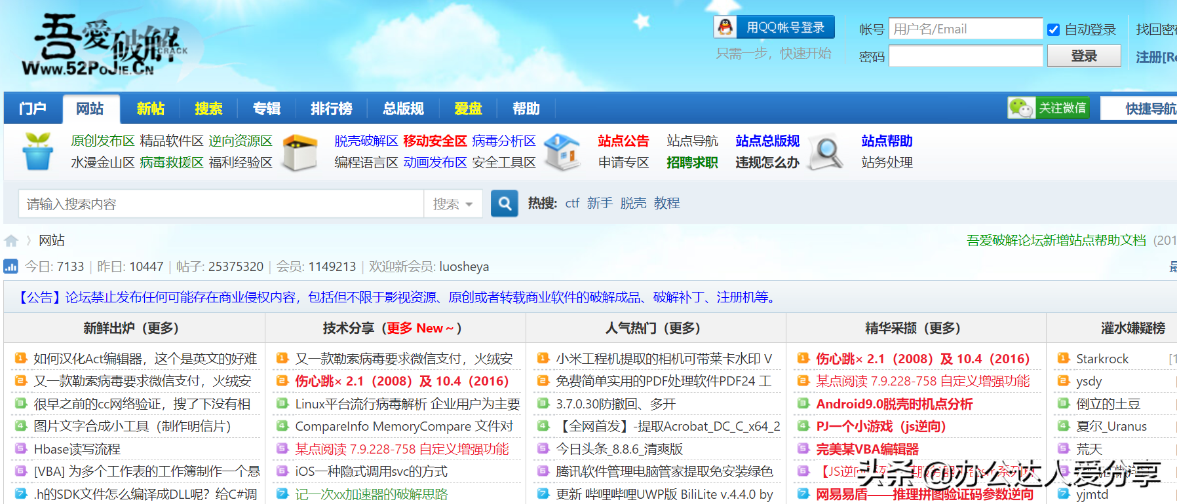1177x504 pixels.
Task: Click 更多 New in 技术分享 header
Action: click(420, 329)
